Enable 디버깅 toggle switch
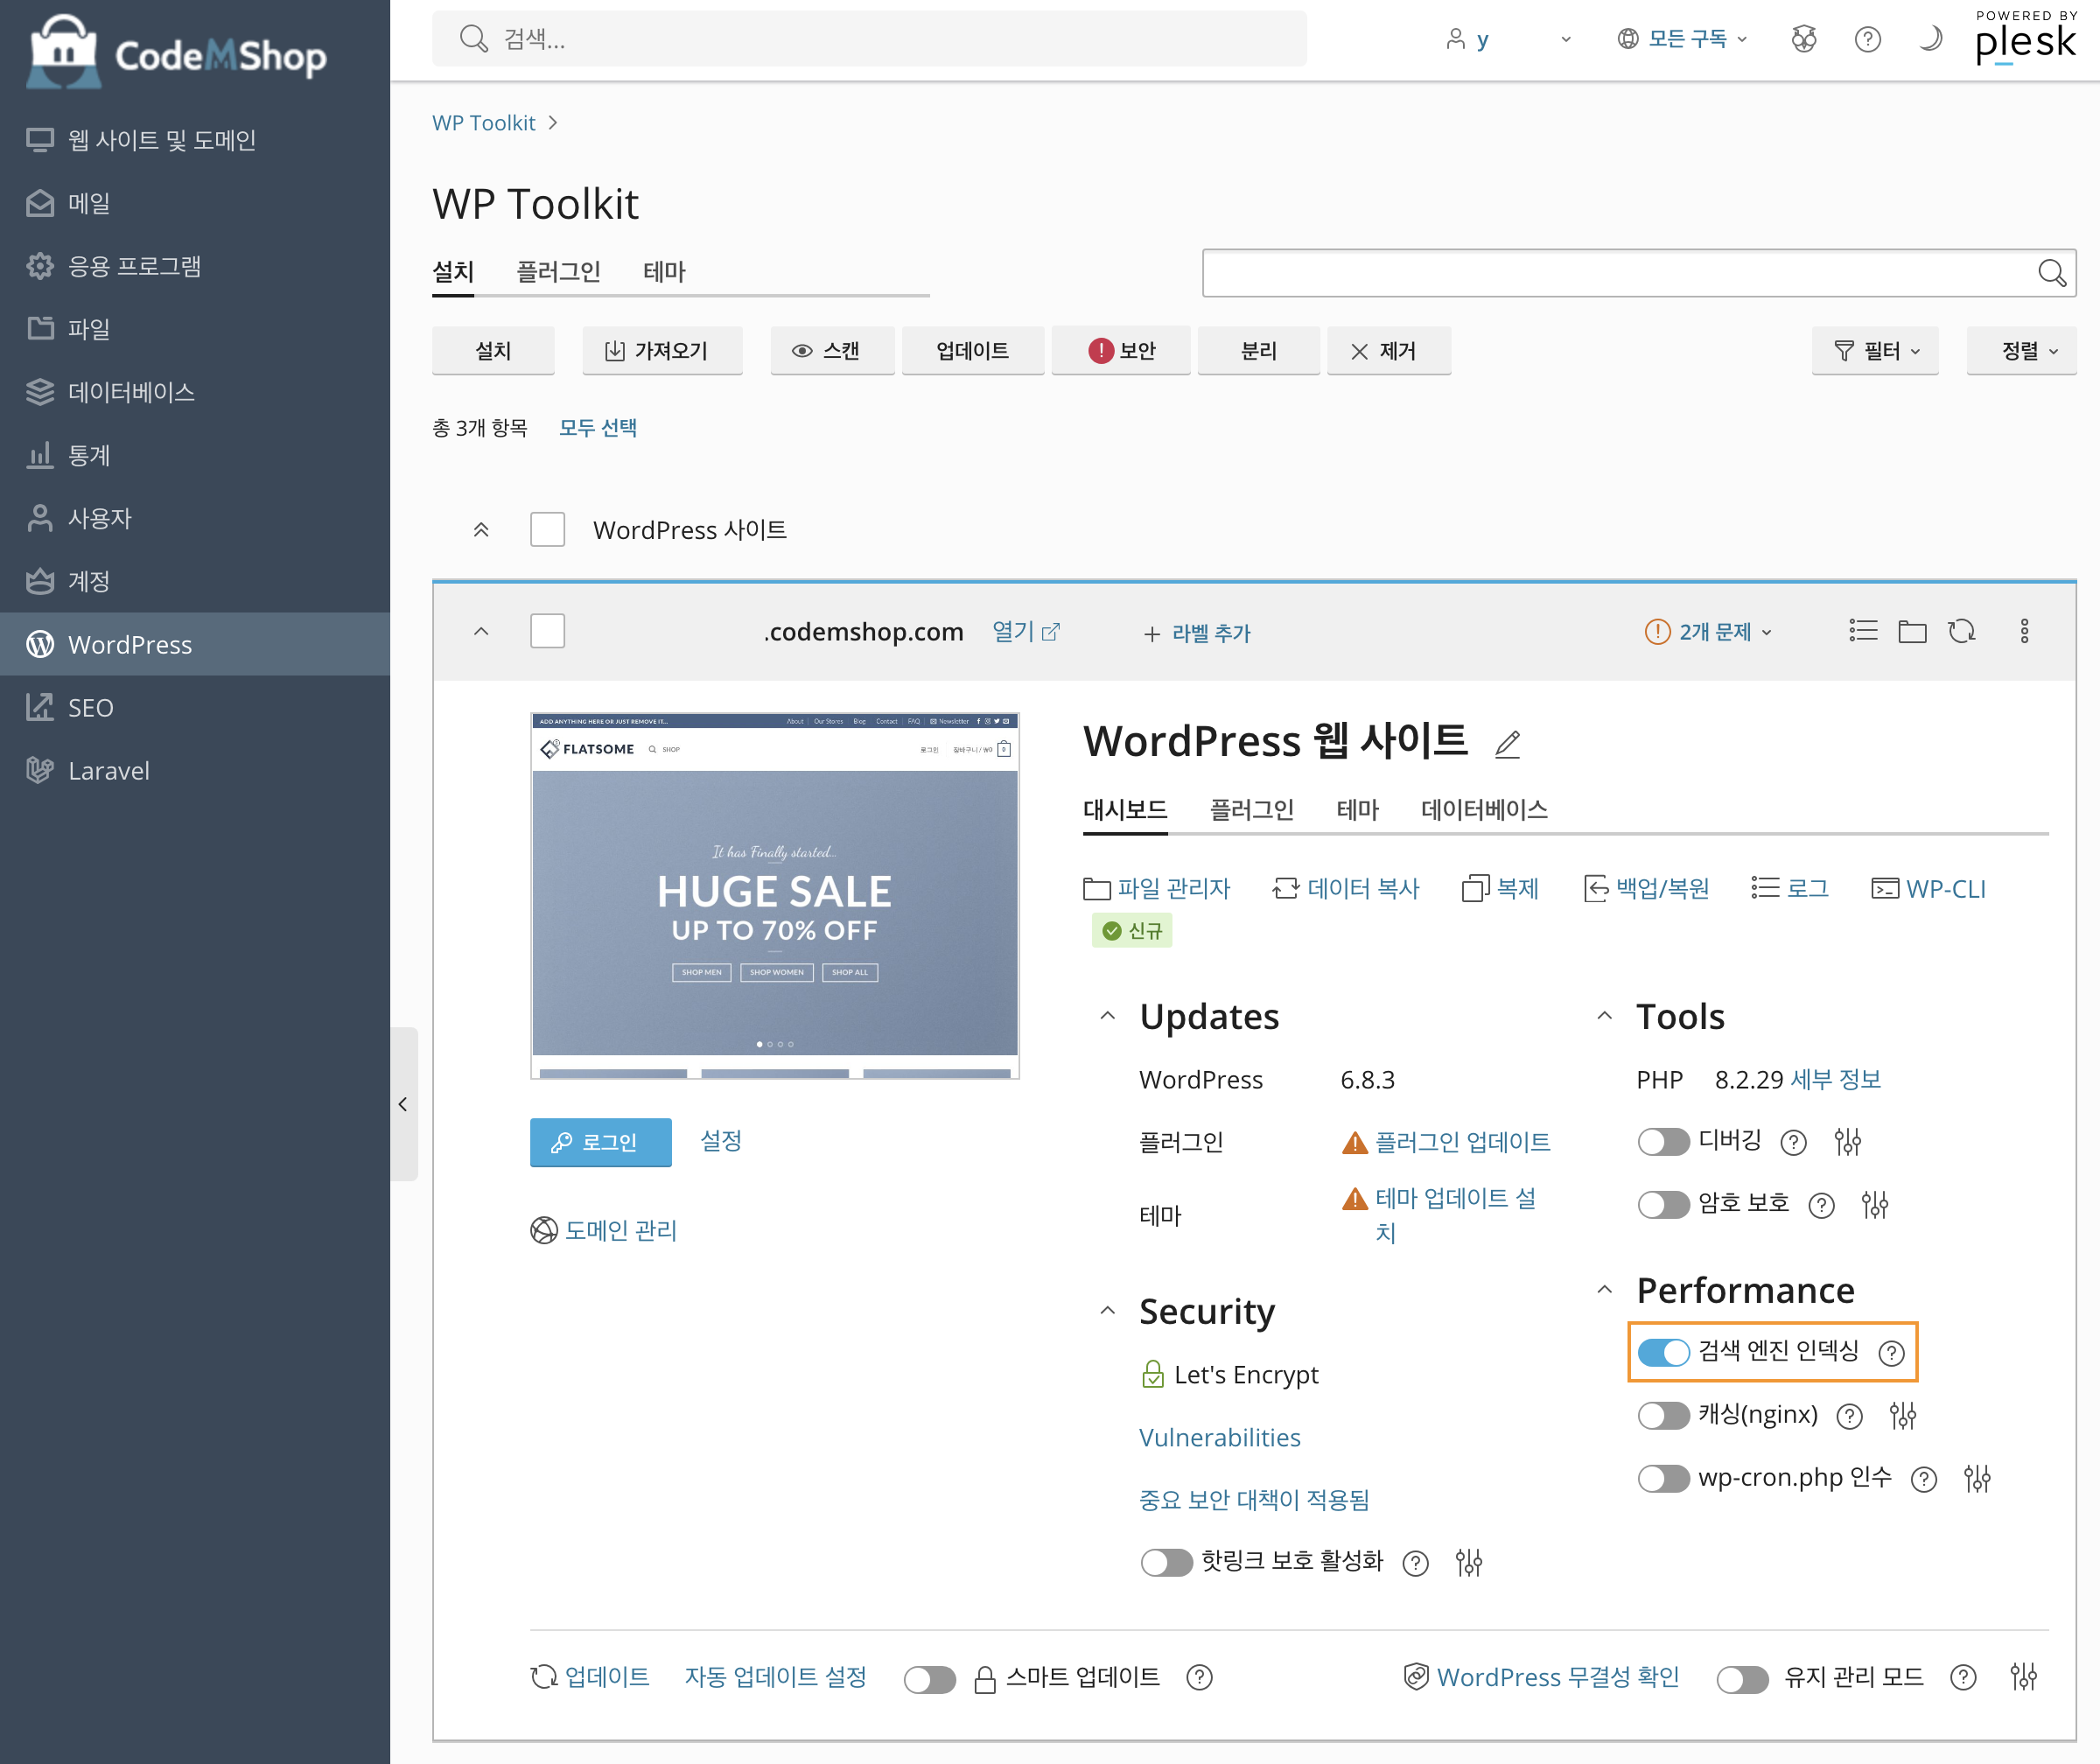The width and height of the screenshot is (2100, 1764). point(1663,1142)
